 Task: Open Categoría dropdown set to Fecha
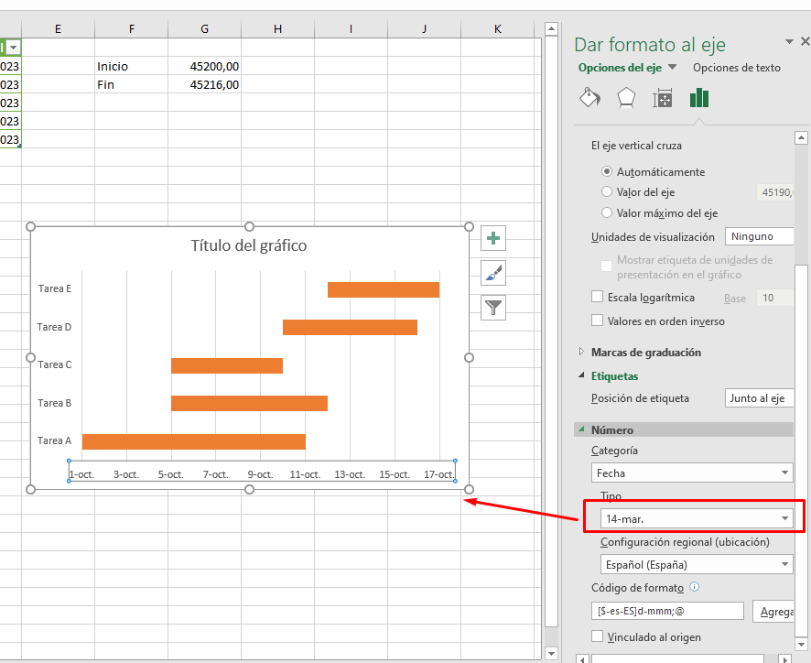click(x=692, y=473)
